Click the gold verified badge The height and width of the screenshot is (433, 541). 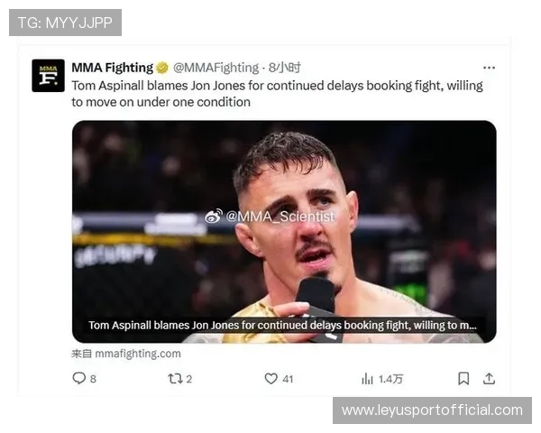162,68
